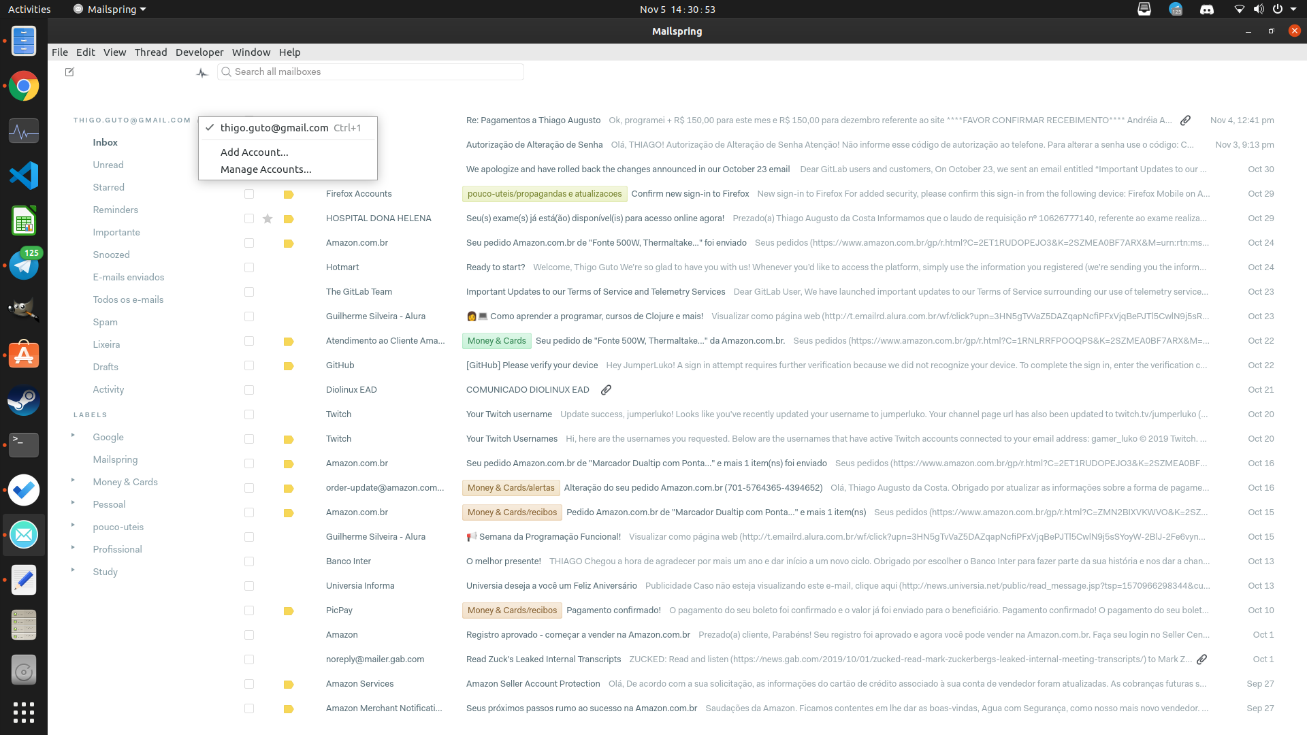Open the compose new email icon

click(69, 71)
